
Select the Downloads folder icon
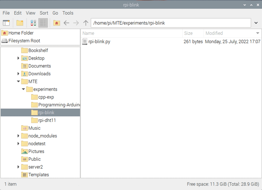24,74
